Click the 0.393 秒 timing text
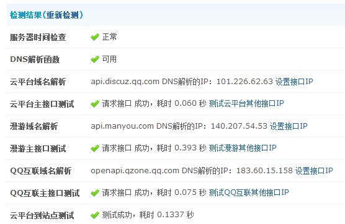Viewport: 345px width, 224px height. [190, 148]
